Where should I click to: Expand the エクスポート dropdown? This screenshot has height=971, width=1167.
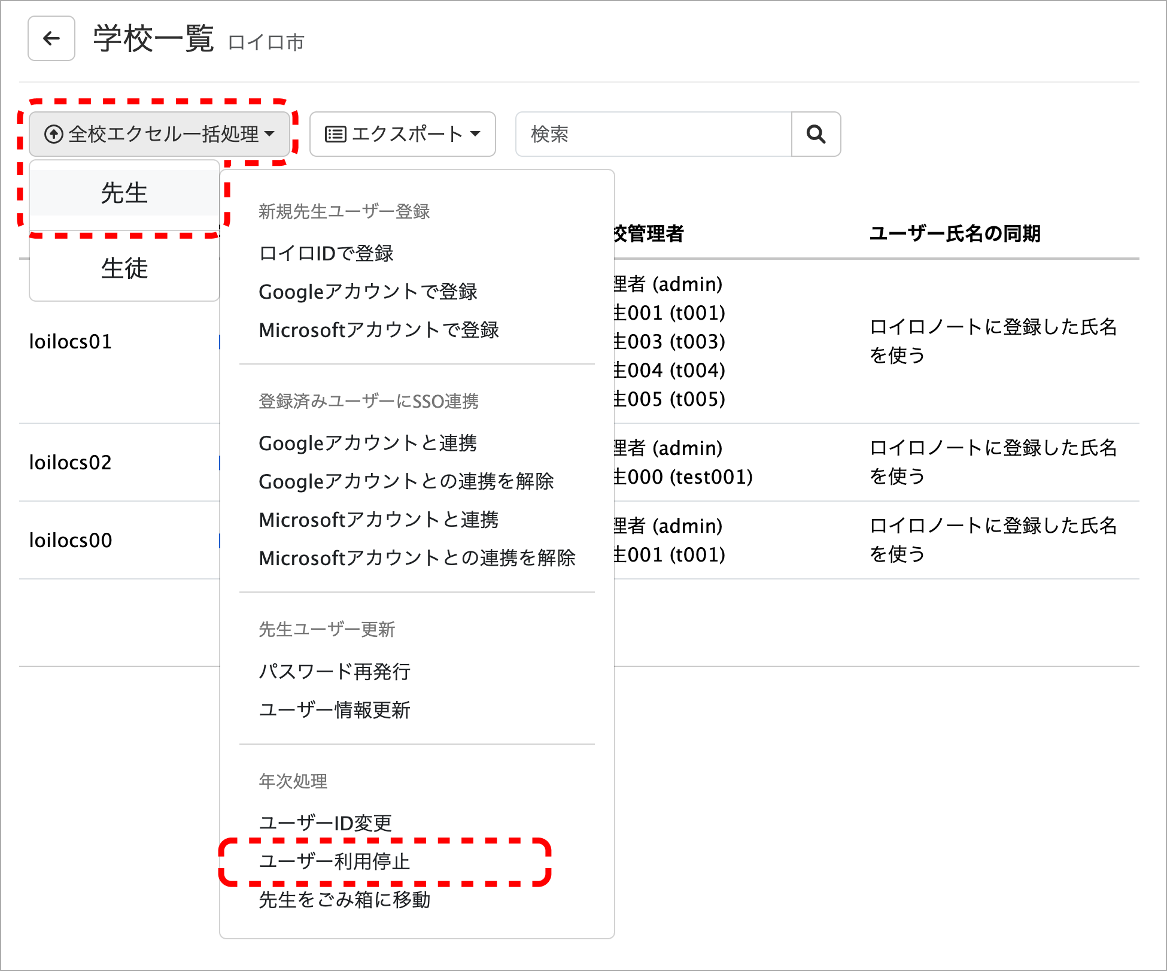(x=402, y=134)
